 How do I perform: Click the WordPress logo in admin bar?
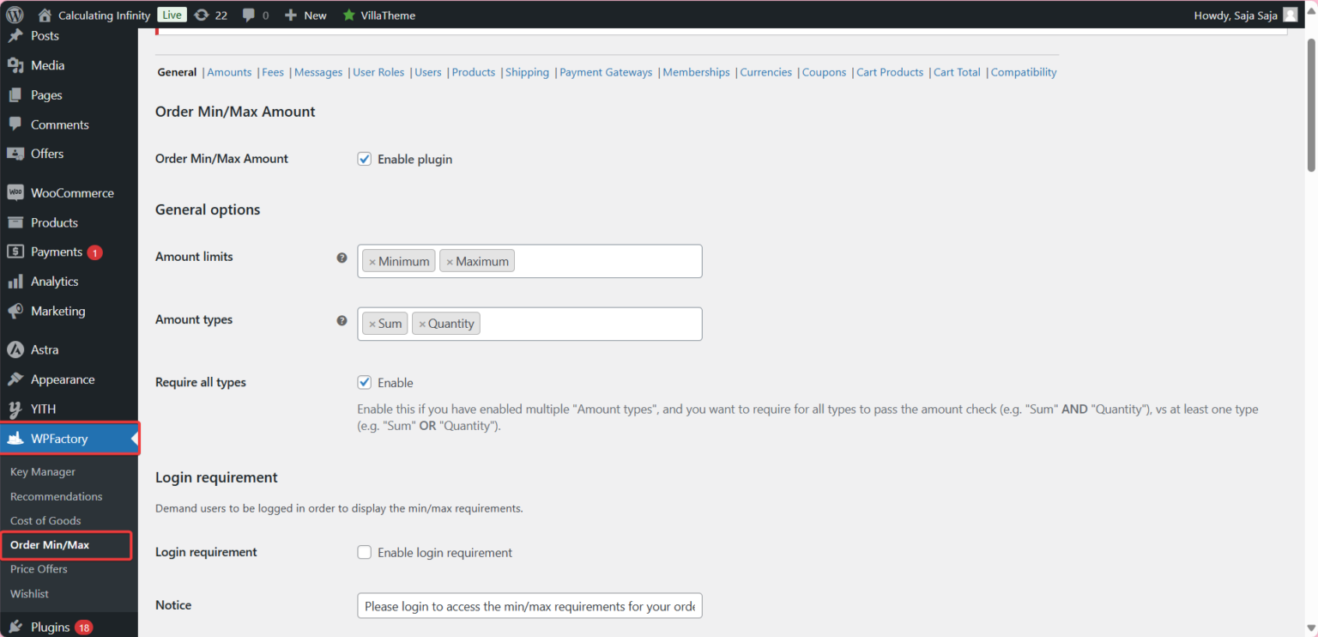[x=14, y=14]
